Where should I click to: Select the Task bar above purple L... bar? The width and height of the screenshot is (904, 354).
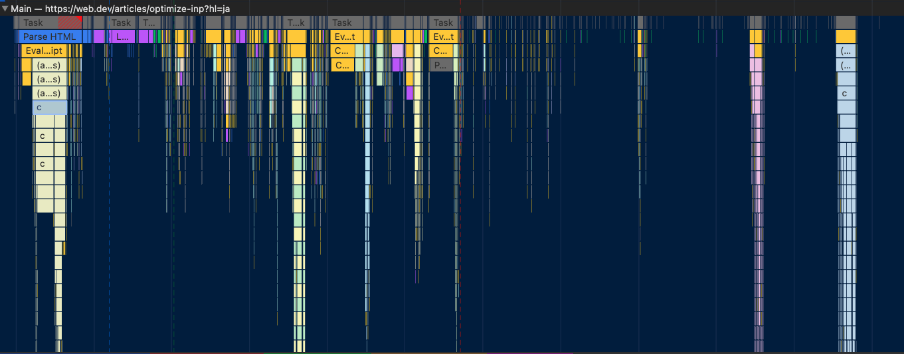pyautogui.click(x=122, y=23)
